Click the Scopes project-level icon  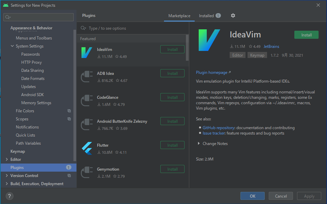coord(69,119)
